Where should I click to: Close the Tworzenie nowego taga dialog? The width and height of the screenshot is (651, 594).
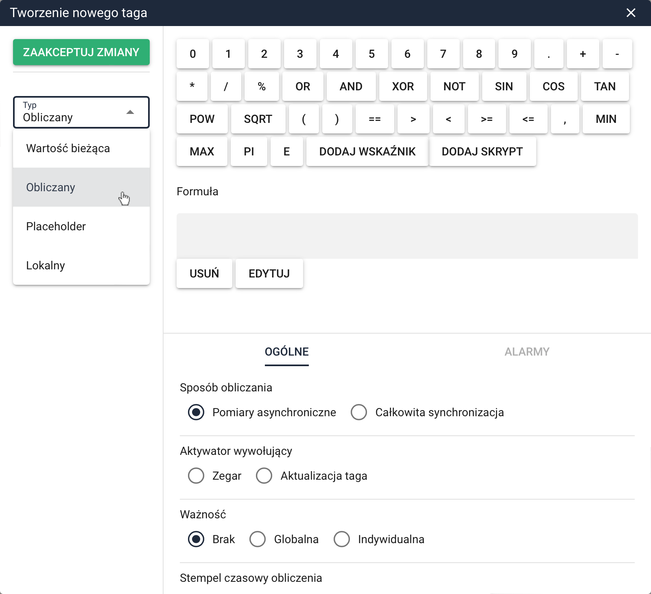[x=631, y=13]
